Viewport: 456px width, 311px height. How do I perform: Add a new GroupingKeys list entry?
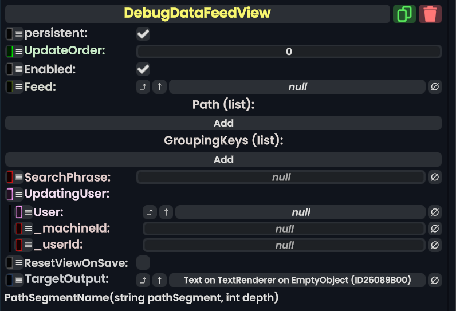(x=223, y=159)
